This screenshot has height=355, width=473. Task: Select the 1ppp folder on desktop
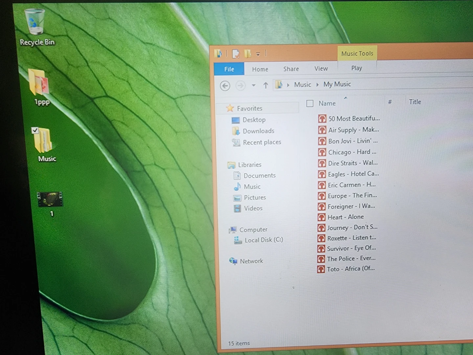click(x=41, y=87)
